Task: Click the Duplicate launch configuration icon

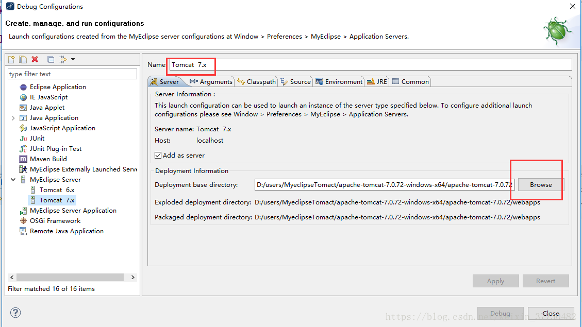Action: 23,59
